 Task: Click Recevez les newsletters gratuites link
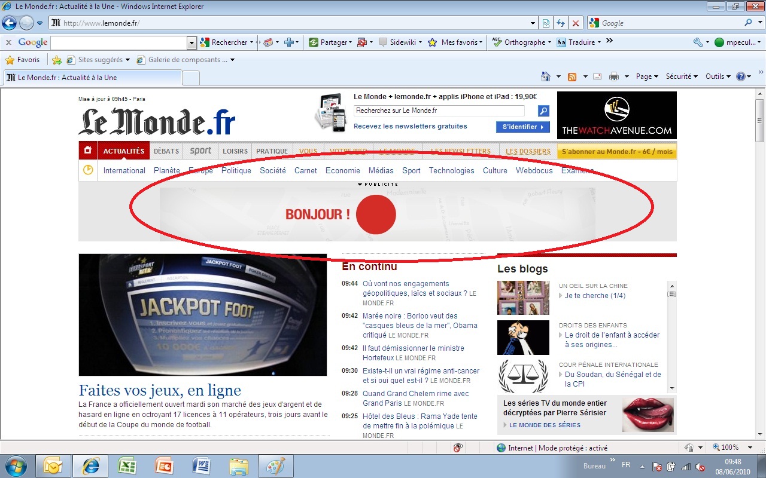pyautogui.click(x=411, y=126)
